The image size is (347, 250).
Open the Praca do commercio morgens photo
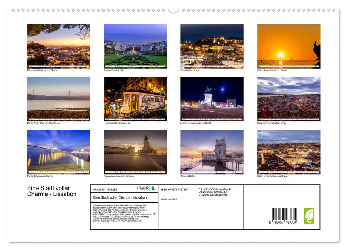click(x=135, y=152)
